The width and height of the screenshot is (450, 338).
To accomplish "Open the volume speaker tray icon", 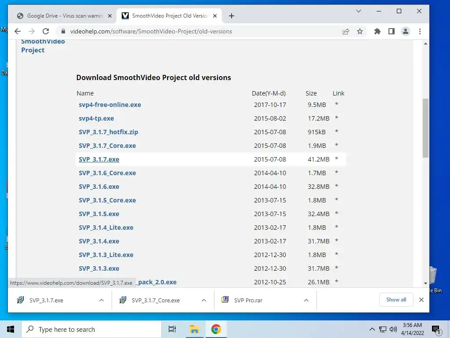I will (x=393, y=329).
